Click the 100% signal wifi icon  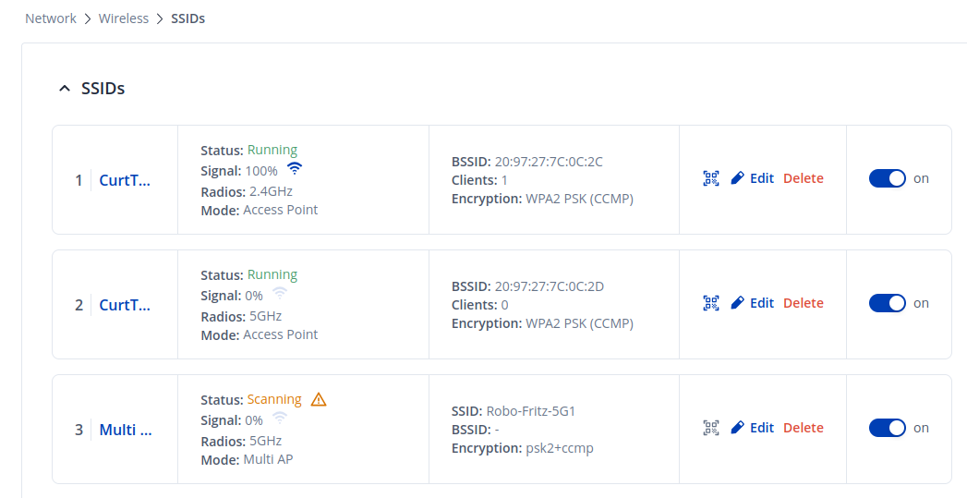[295, 169]
